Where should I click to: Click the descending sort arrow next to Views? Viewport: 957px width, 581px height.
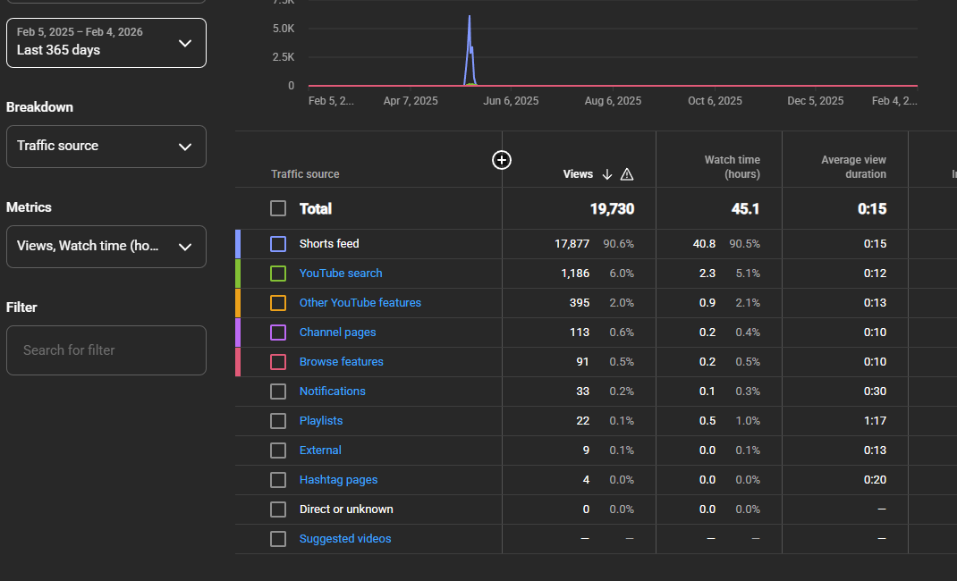pos(607,174)
